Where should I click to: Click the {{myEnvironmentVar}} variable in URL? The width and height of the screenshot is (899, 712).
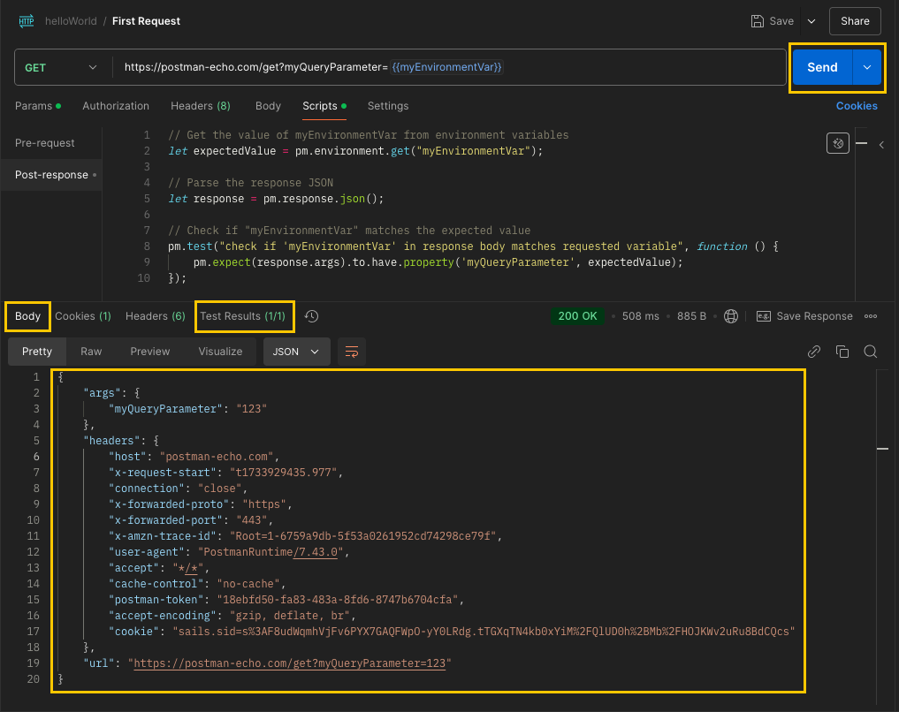pyautogui.click(x=446, y=67)
